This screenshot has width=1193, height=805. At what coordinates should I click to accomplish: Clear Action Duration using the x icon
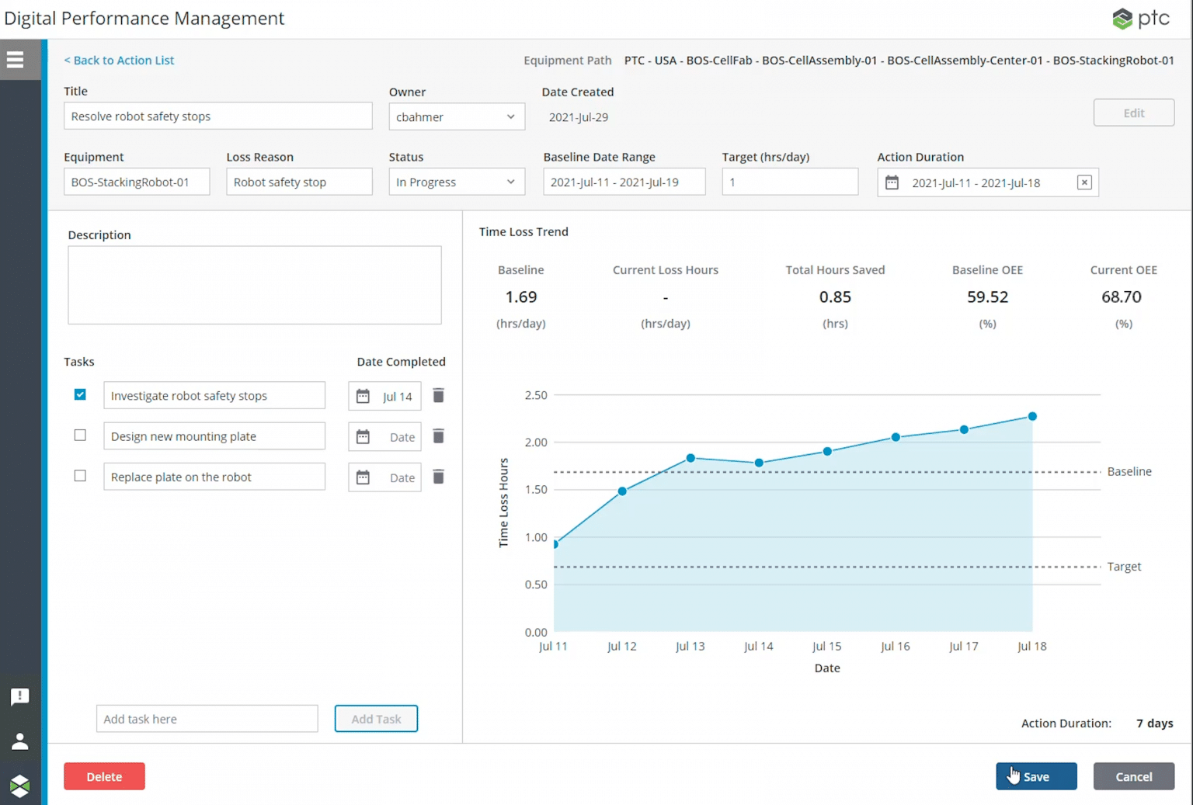[1084, 182]
